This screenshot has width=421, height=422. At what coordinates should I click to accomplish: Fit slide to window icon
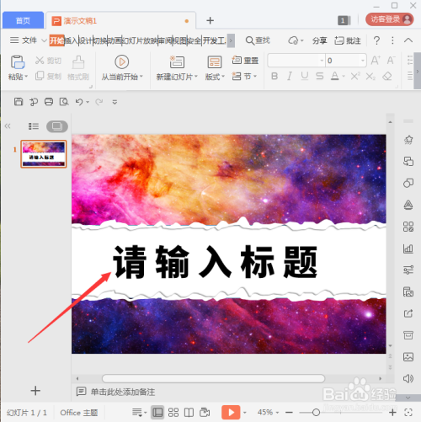pyautogui.click(x=408, y=412)
